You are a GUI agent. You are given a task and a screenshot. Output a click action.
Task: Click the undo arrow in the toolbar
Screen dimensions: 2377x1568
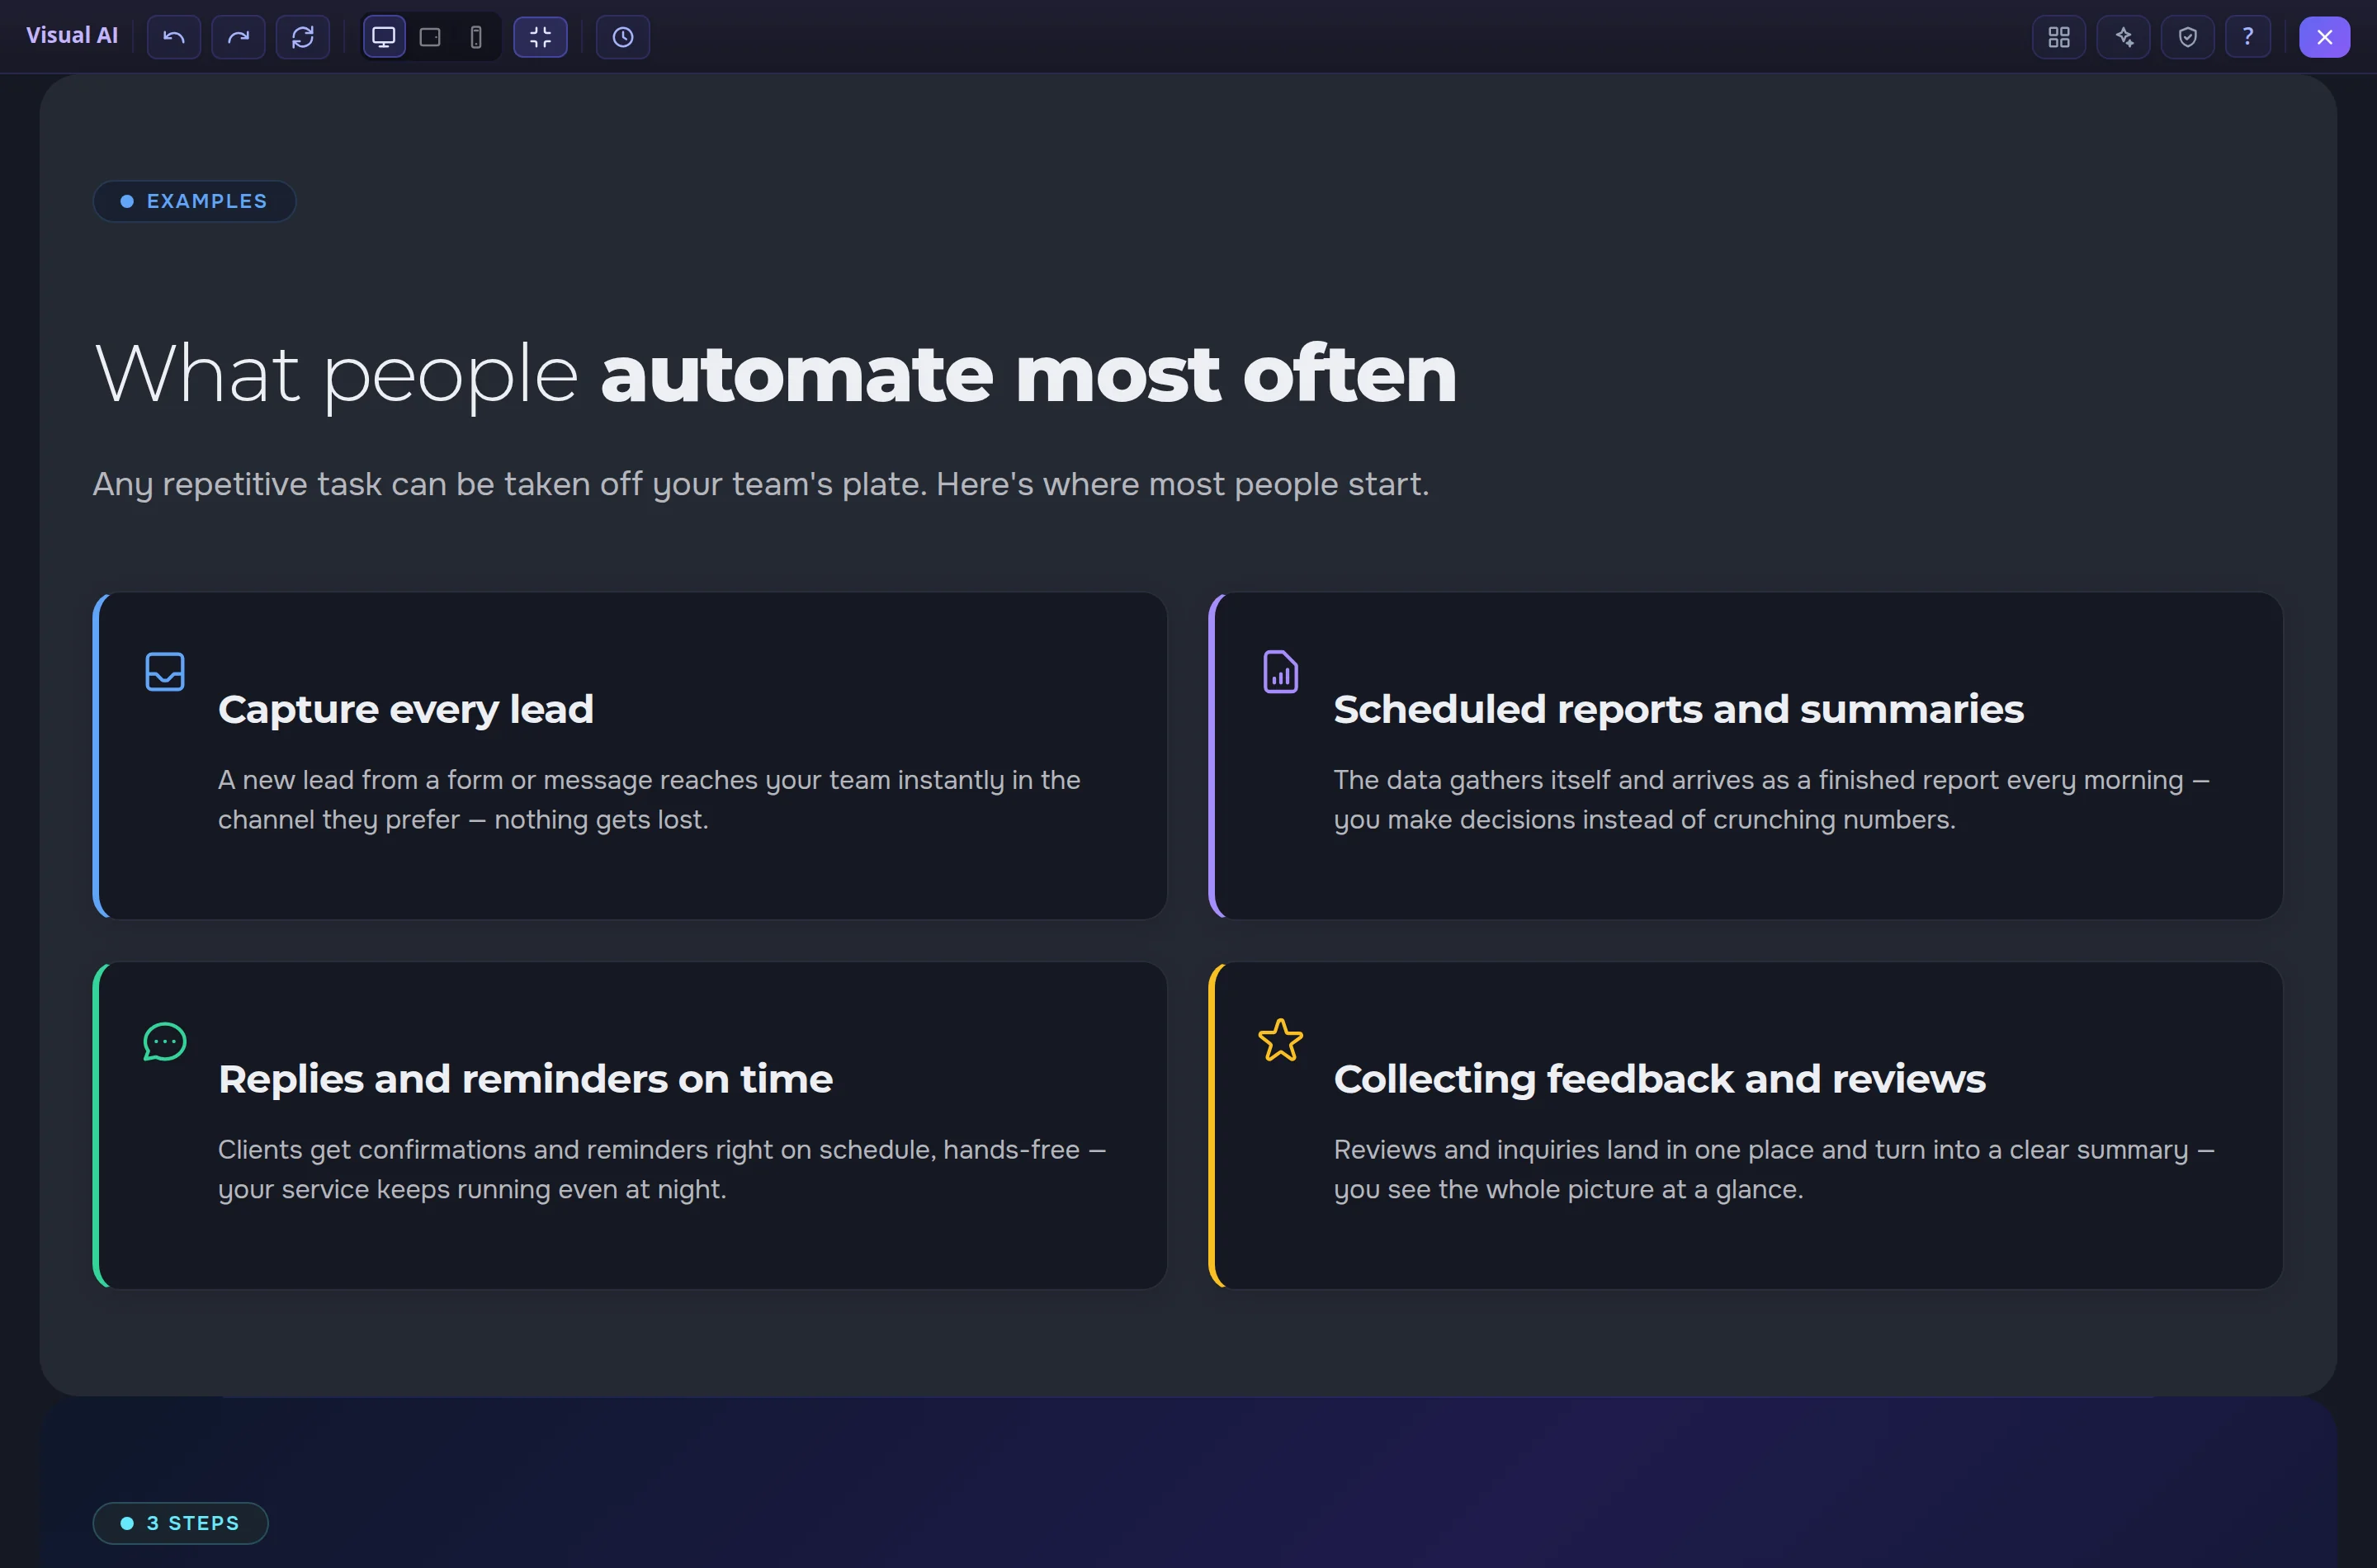coord(174,37)
